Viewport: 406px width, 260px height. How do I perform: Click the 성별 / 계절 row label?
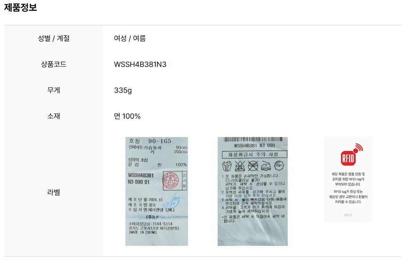point(54,38)
